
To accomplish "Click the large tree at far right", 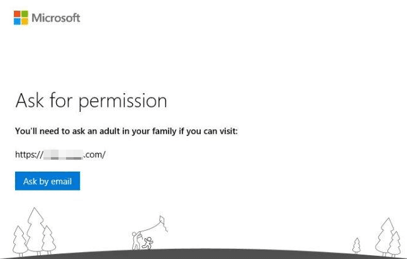I will [384, 235].
